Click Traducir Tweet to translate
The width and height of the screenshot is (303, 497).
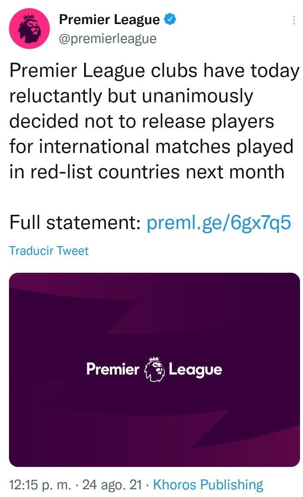click(x=49, y=250)
